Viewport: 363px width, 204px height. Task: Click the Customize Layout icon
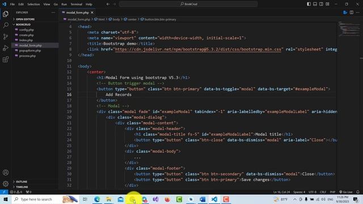327,4
